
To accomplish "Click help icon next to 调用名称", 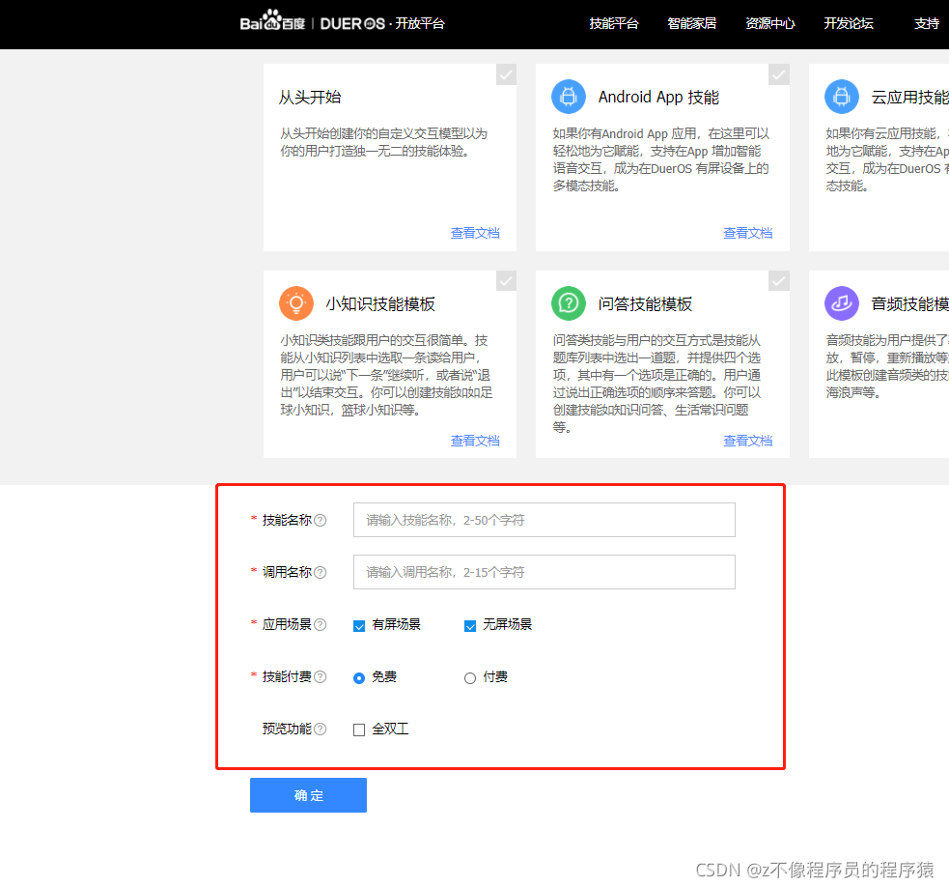I will 321,573.
